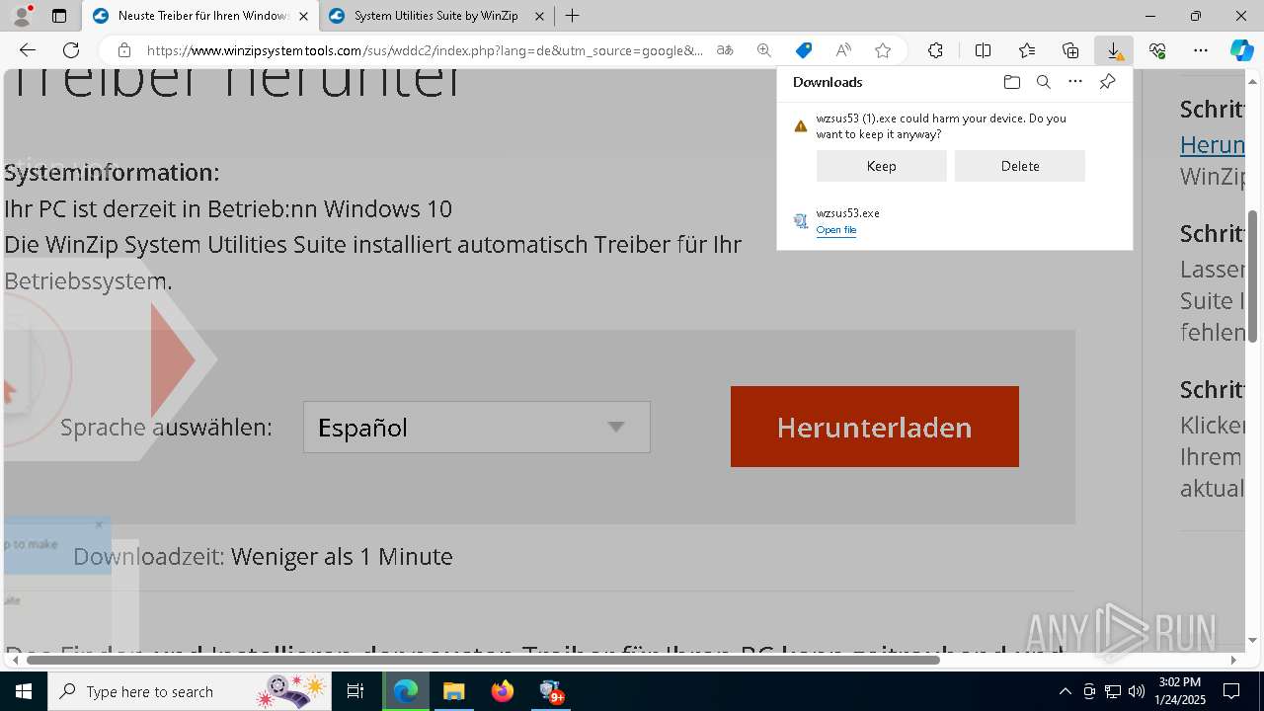Viewport: 1264px width, 711px height.
Task: Go back to previous page
Action: (28, 50)
